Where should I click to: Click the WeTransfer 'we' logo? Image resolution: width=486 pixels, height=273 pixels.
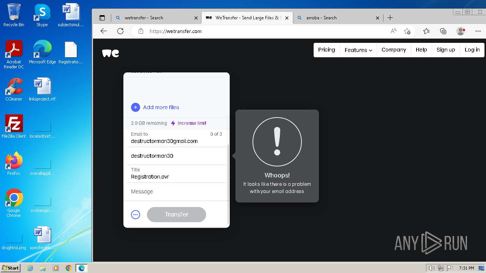pyautogui.click(x=110, y=53)
